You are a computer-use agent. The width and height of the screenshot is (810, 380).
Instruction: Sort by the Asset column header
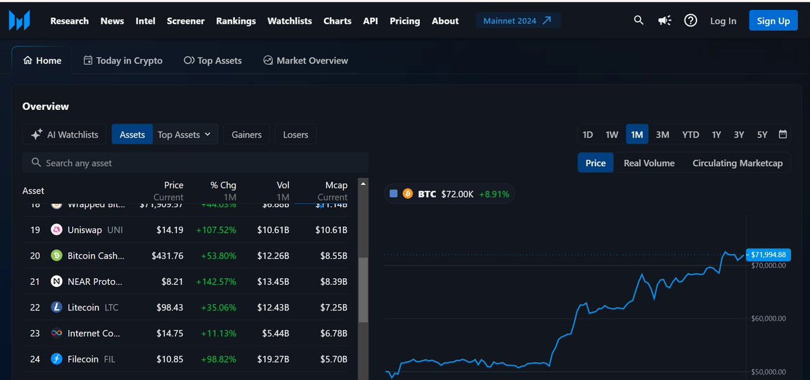pos(33,190)
